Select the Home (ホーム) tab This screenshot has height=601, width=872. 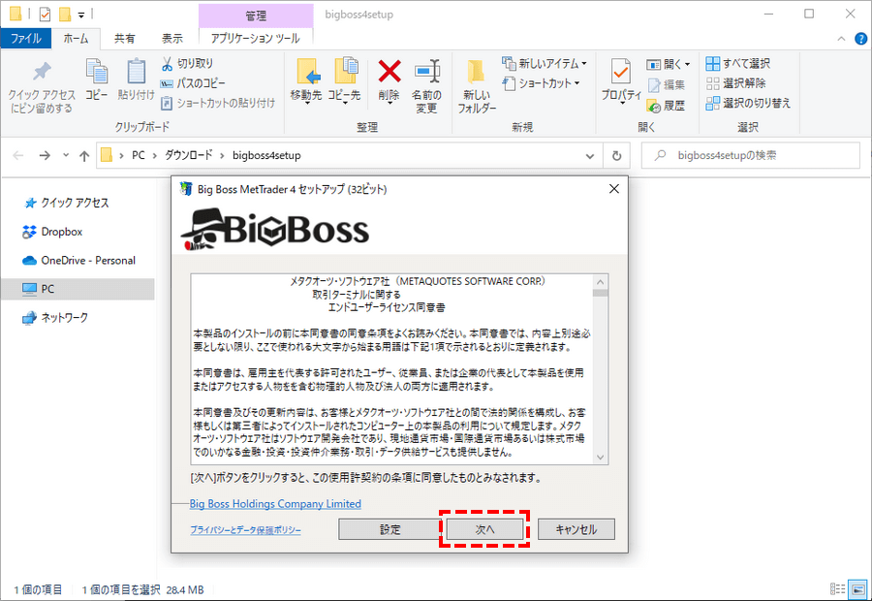click(76, 39)
